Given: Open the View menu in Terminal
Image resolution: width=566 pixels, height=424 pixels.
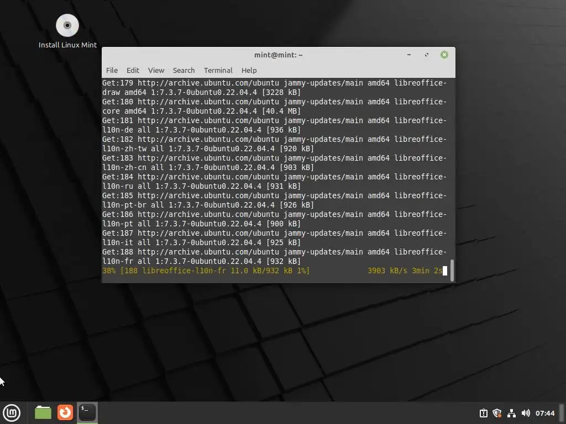Looking at the screenshot, I should point(156,70).
